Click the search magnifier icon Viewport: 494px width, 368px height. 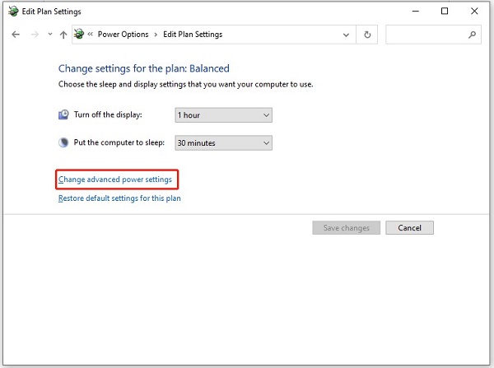click(472, 35)
